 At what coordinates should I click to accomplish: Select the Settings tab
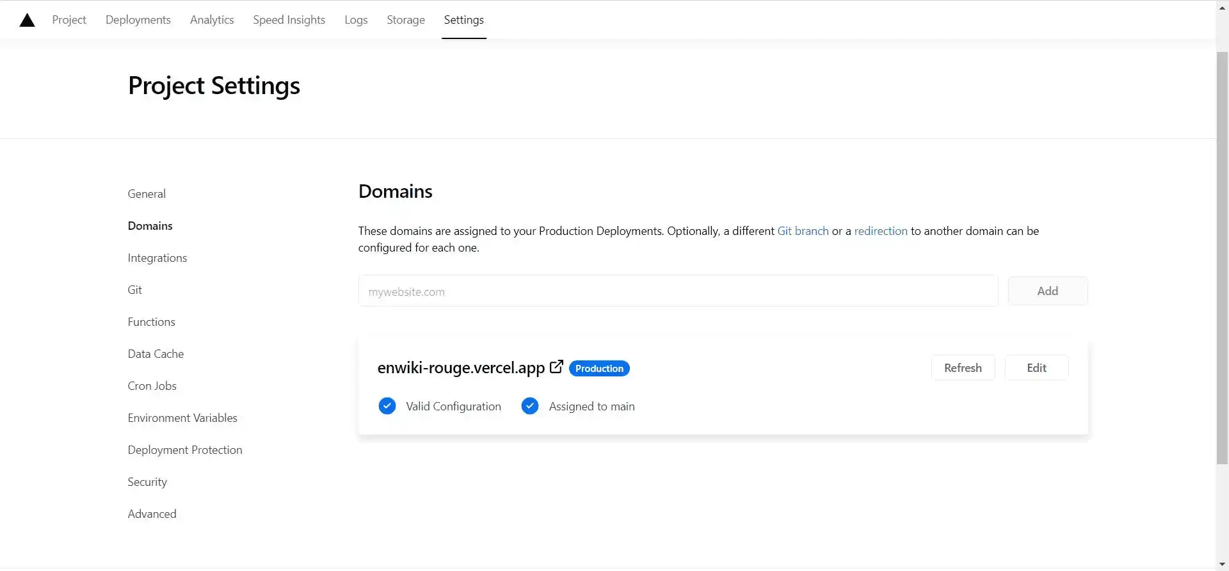(464, 20)
